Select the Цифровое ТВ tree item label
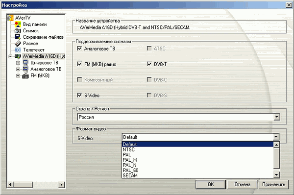Viewport: 294px width, 195px height. coord(44,63)
